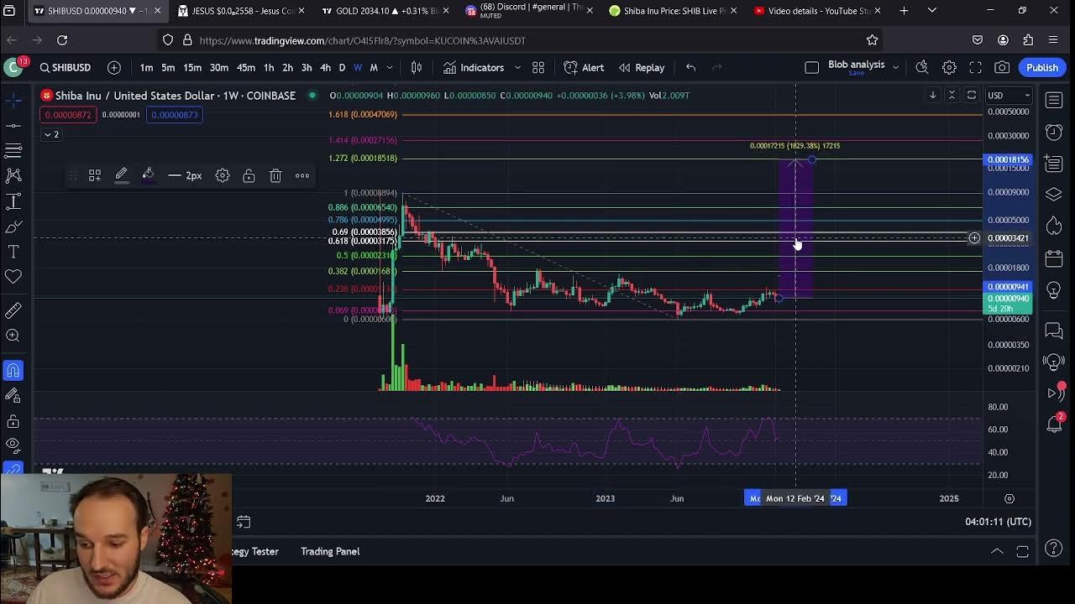1075x604 pixels.
Task: Toggle lock all drawings padlock
Action: pyautogui.click(x=13, y=421)
